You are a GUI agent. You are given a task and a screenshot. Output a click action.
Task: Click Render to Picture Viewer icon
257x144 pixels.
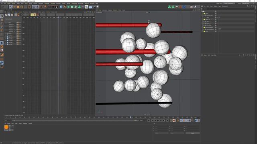click(x=53, y=7)
